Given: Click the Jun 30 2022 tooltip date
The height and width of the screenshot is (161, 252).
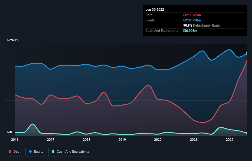Looking at the screenshot, I should click(155, 9).
